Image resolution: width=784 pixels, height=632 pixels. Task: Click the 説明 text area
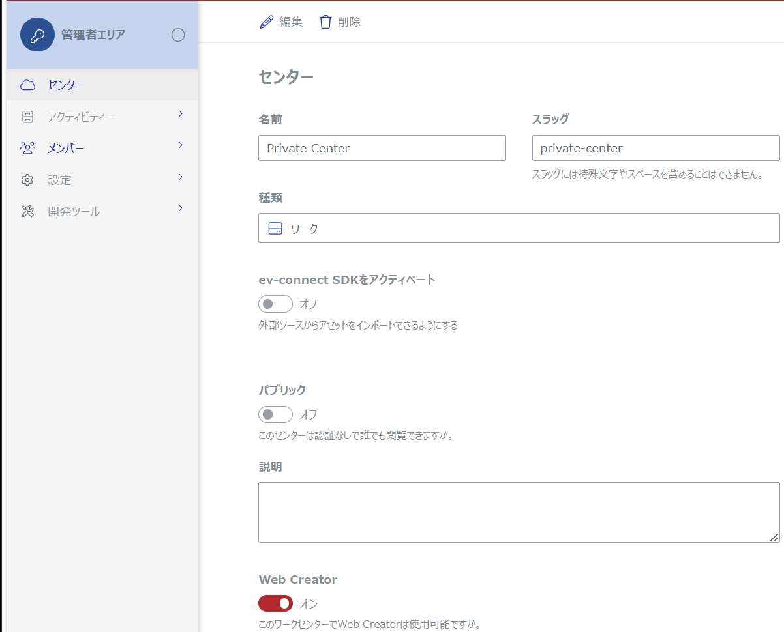click(519, 512)
